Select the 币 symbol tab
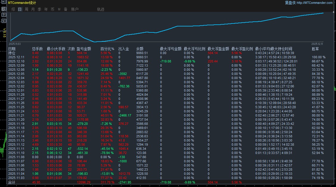336x187 pixels. (x=52, y=9)
